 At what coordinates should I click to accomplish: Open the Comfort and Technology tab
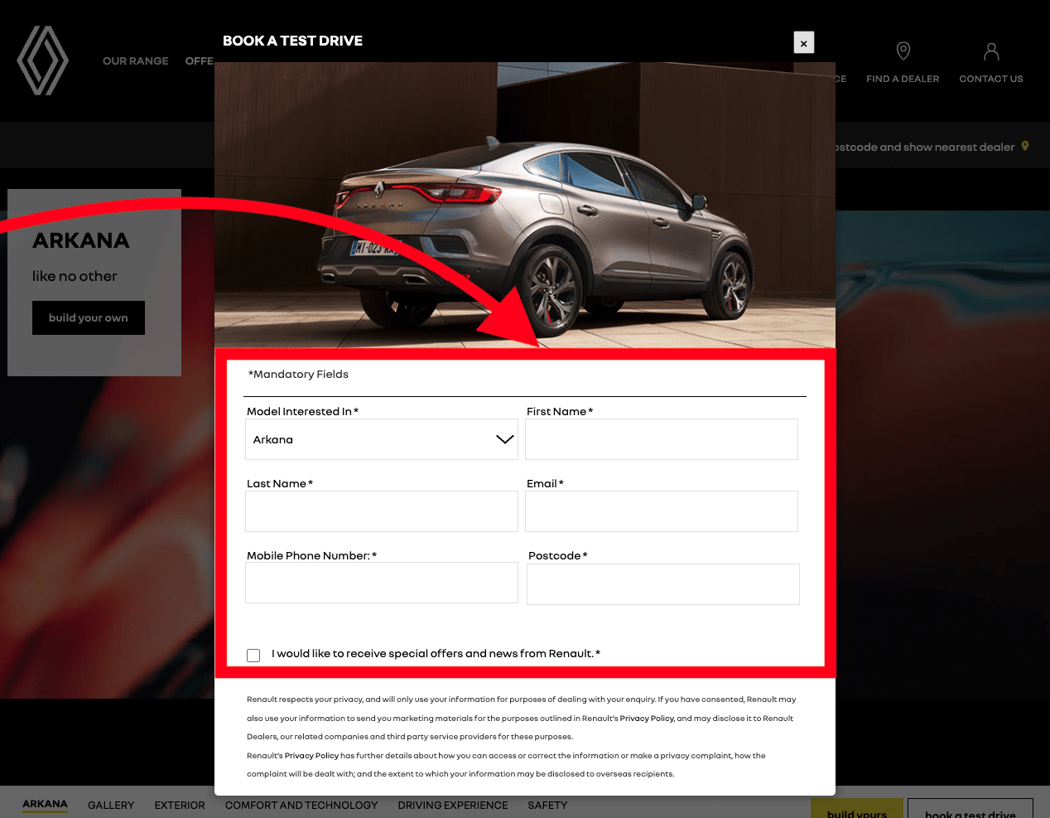(x=301, y=805)
